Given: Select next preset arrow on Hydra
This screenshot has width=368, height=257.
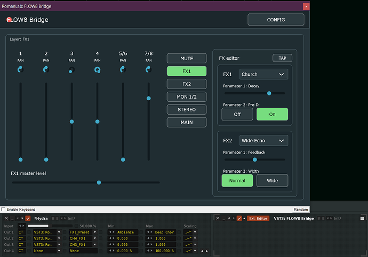Looking at the screenshot, I should [65, 218].
